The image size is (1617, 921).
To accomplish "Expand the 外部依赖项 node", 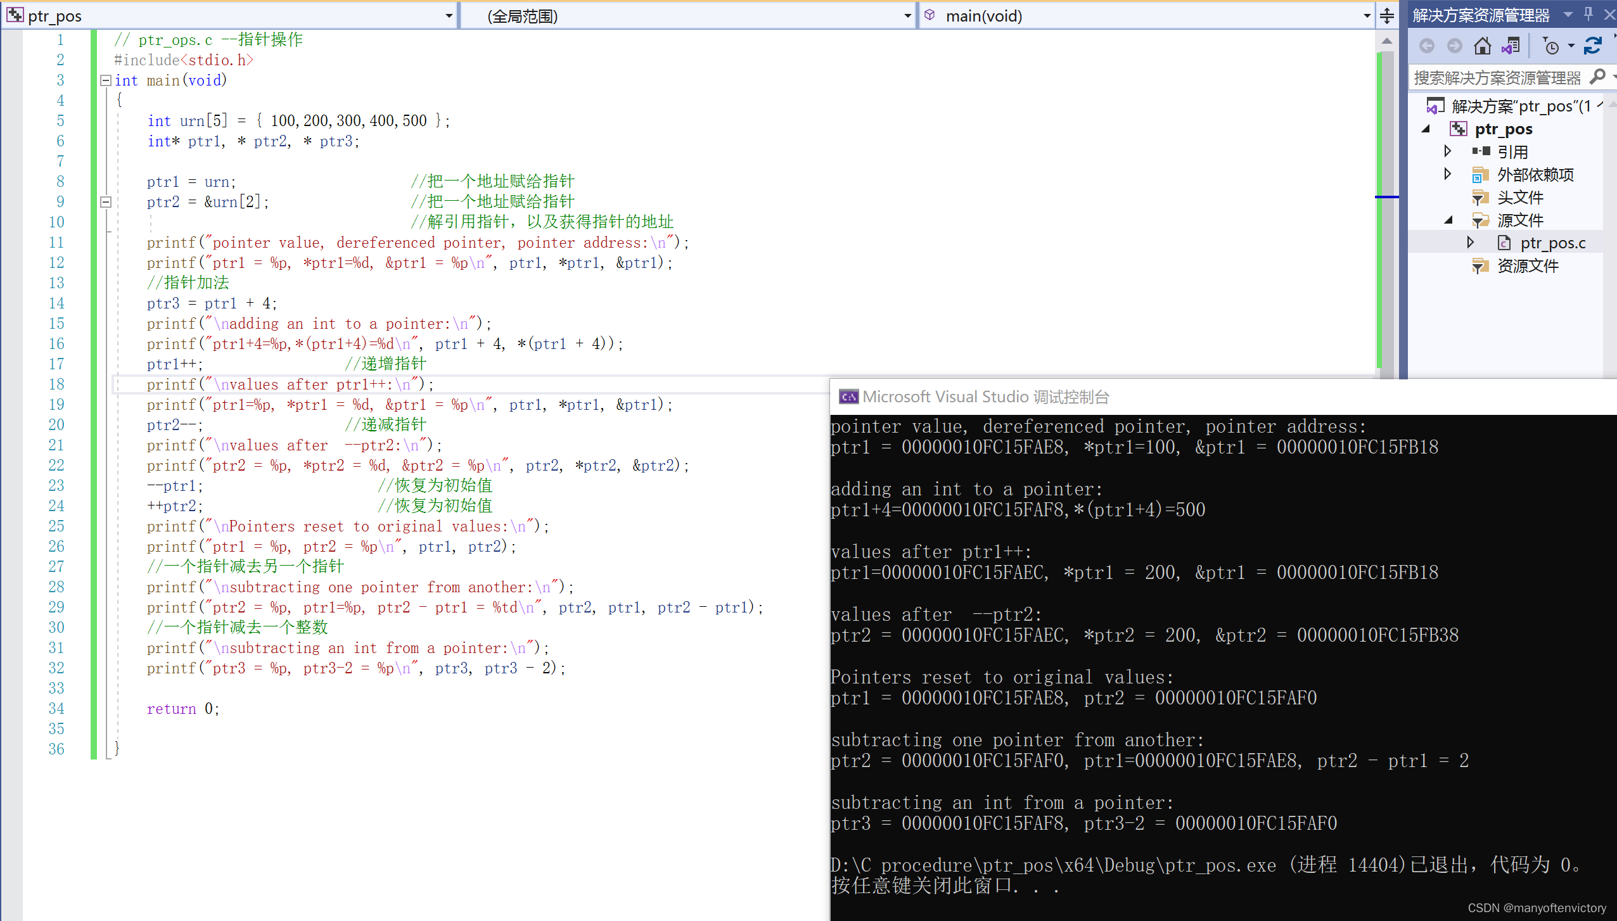I will 1447,174.
